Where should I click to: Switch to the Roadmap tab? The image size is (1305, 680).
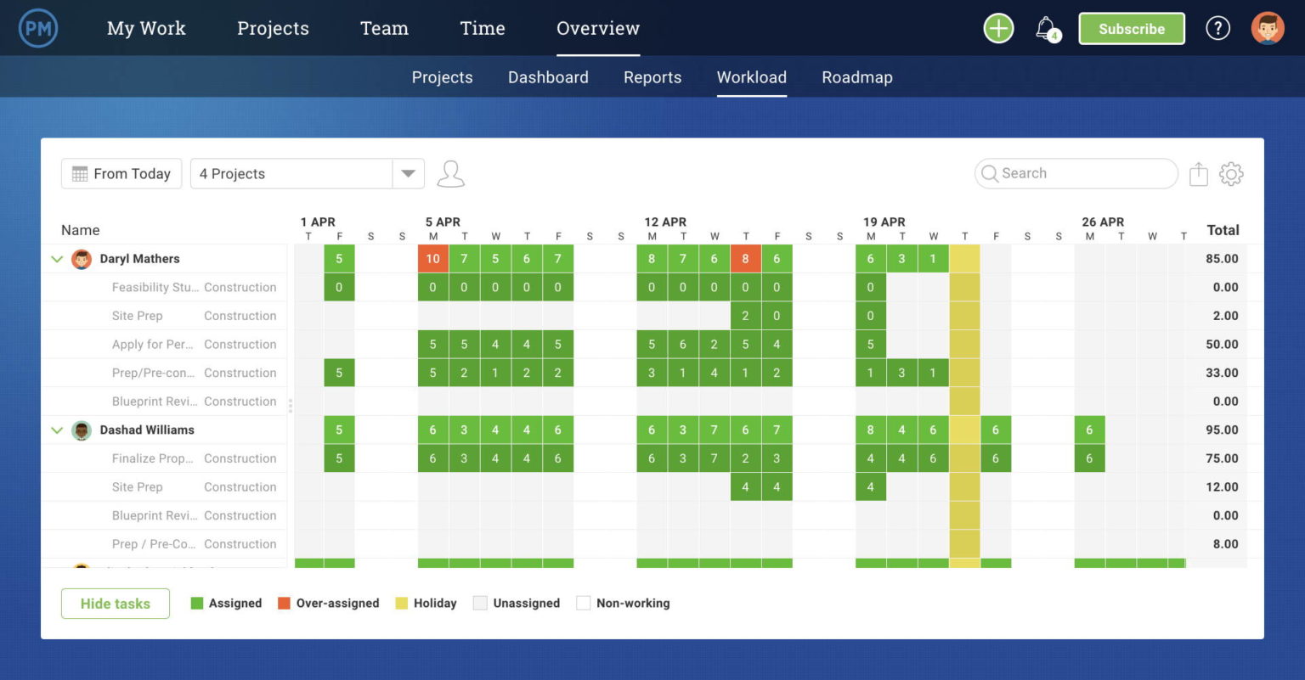pyautogui.click(x=856, y=77)
